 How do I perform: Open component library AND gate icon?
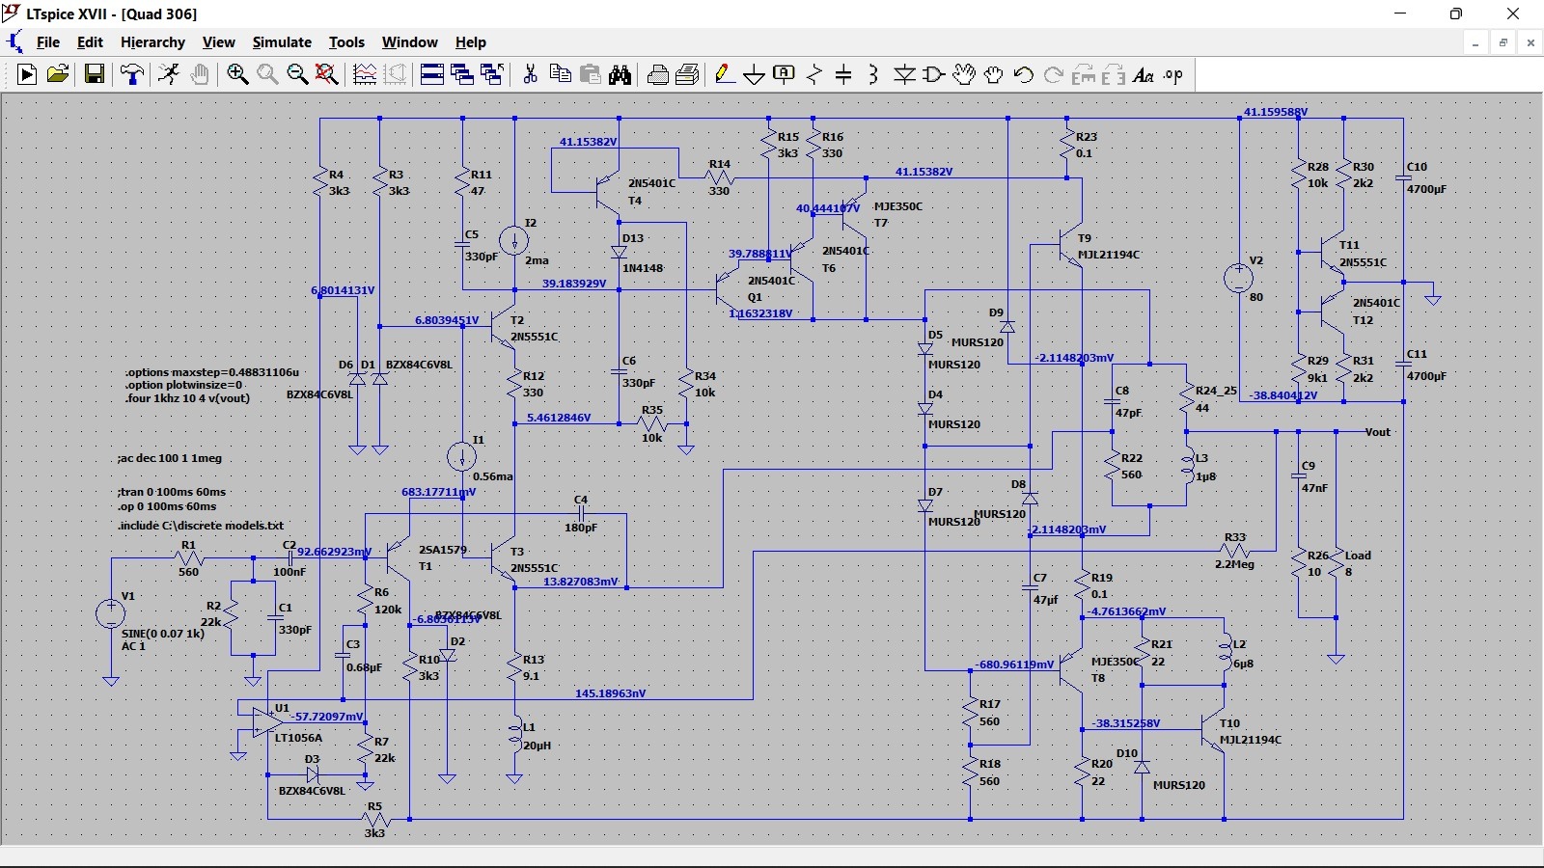tap(934, 74)
